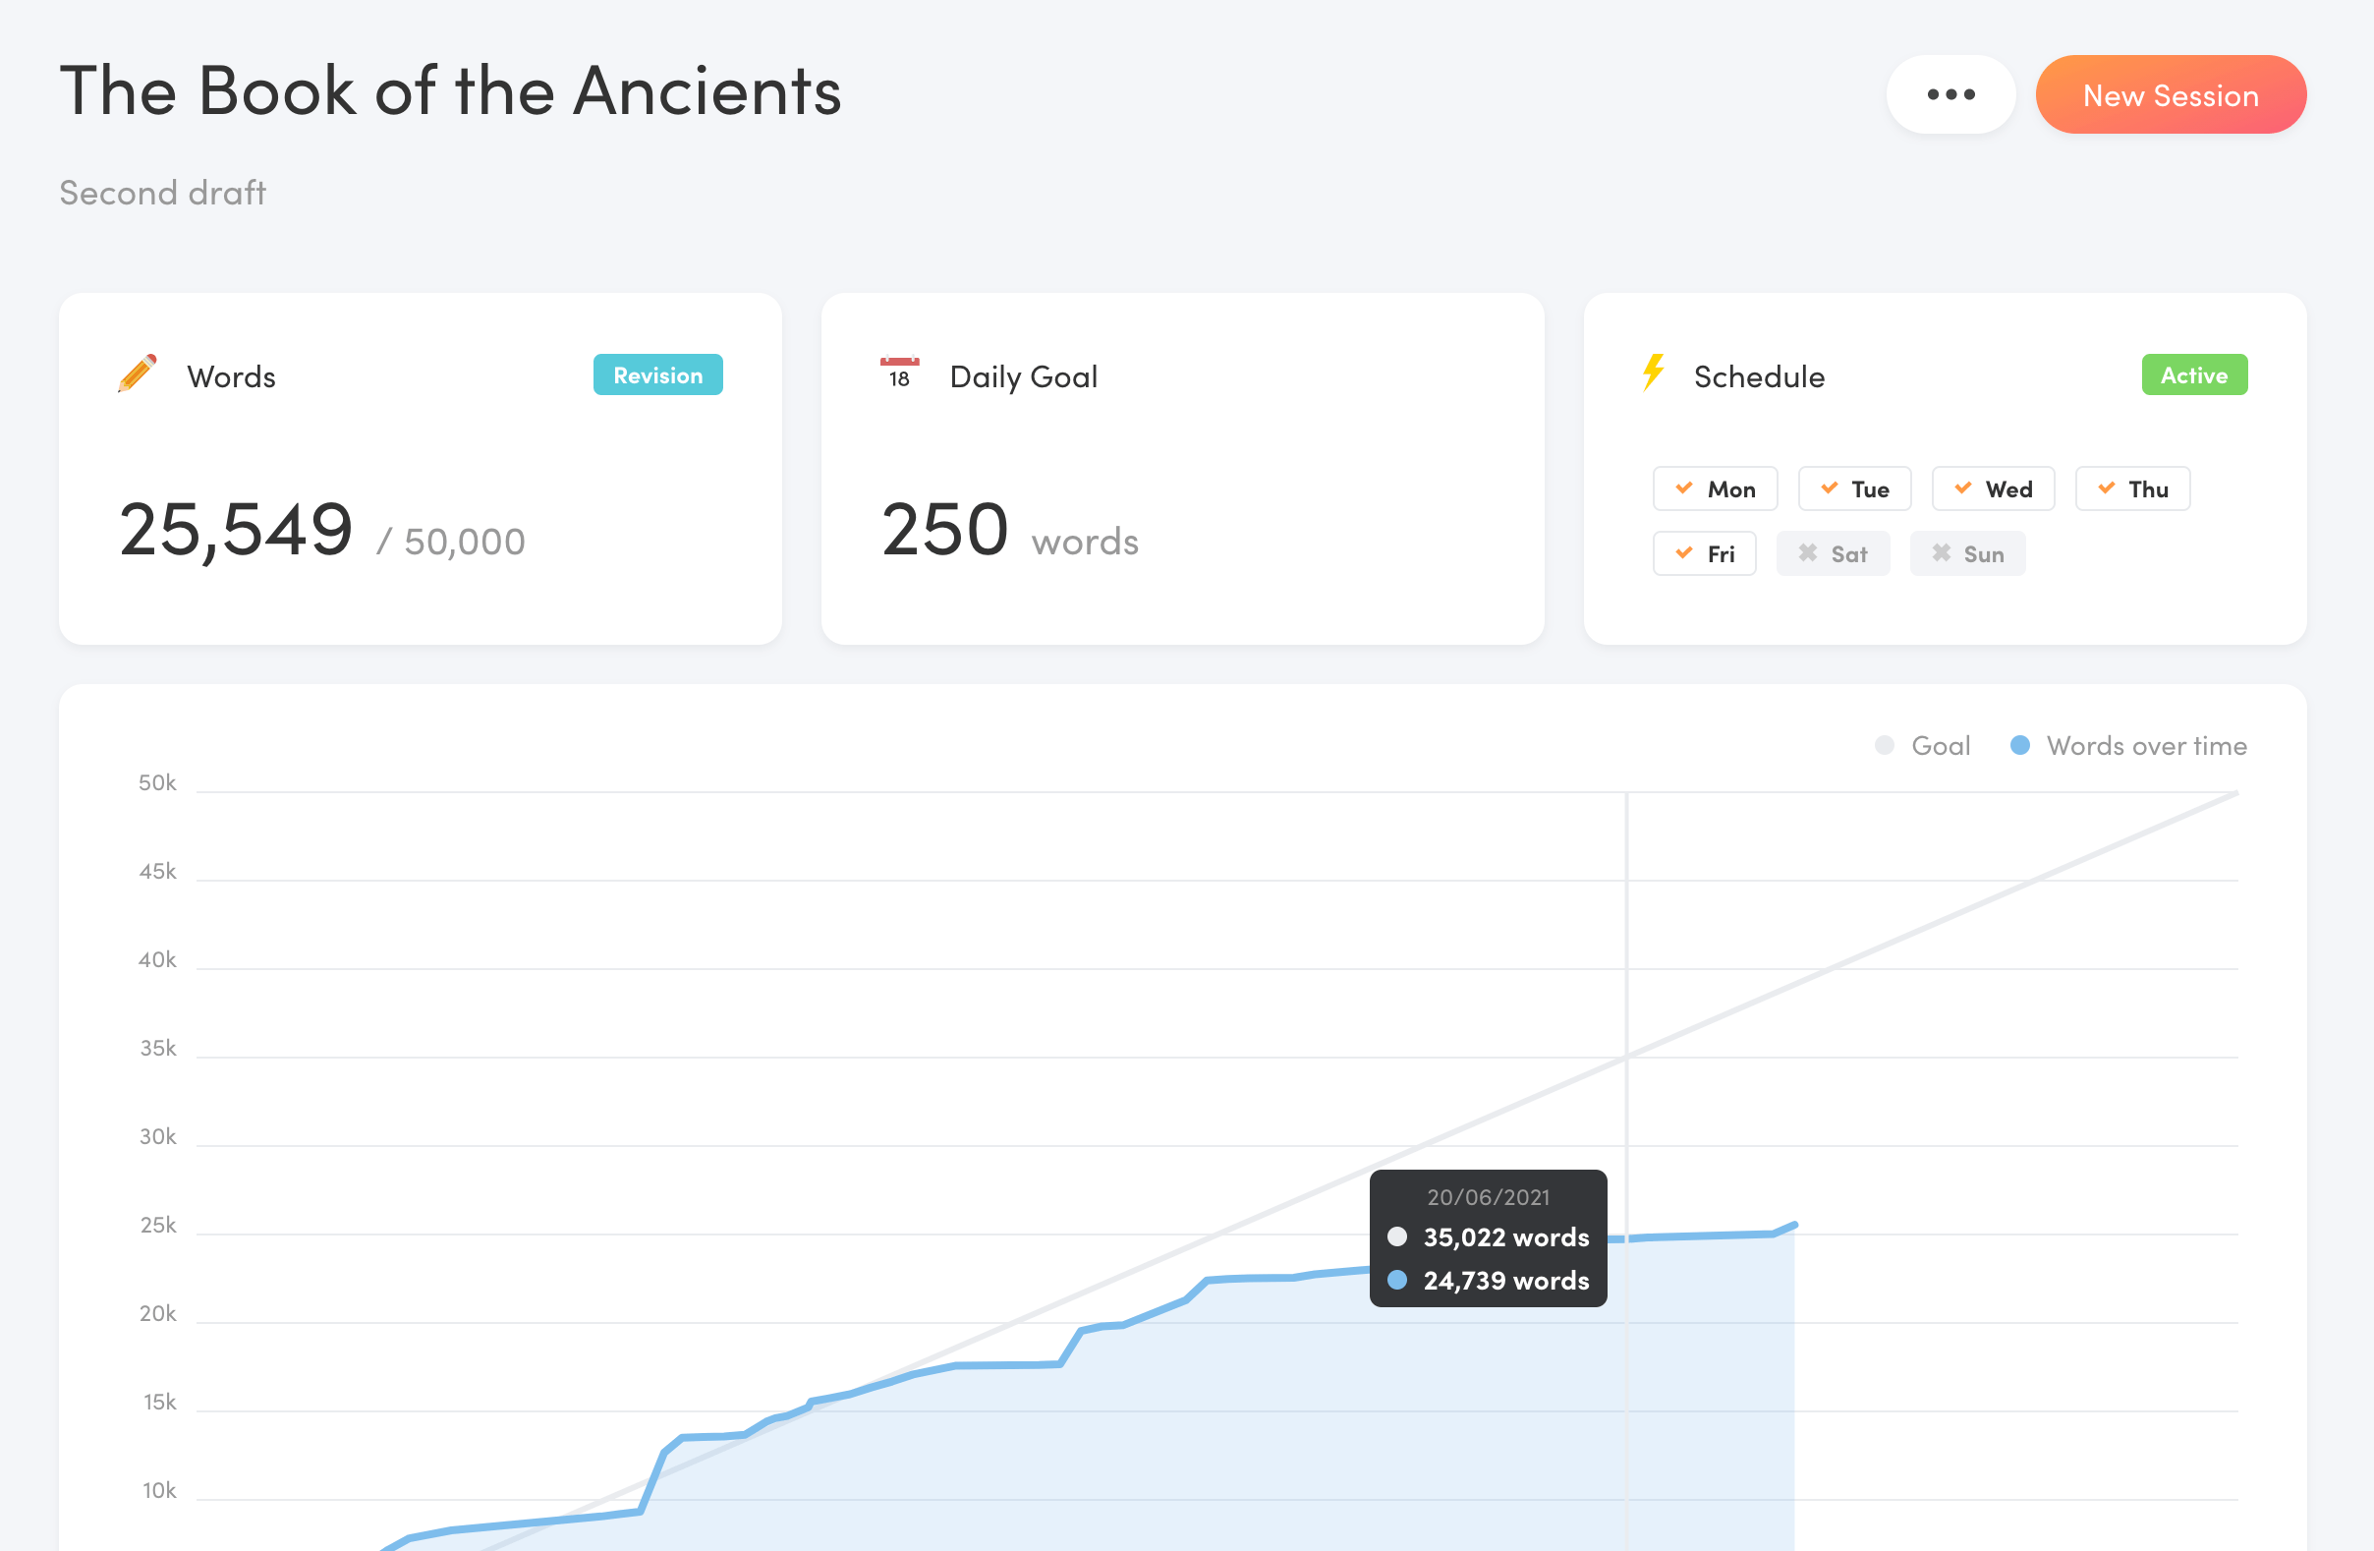
Task: Toggle Tue schedule day
Action: (x=1853, y=489)
